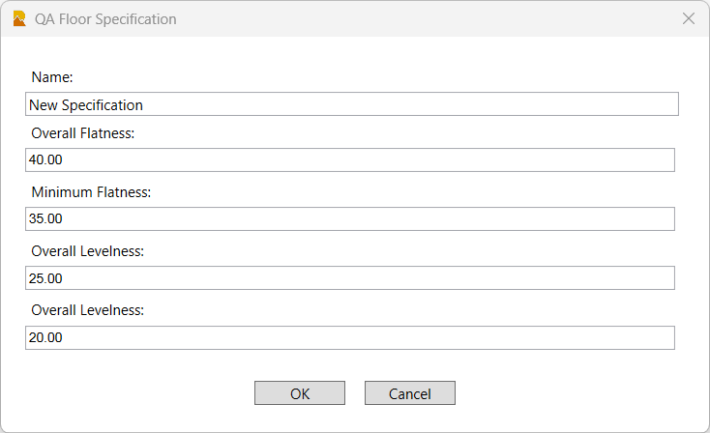
Task: Place cursor on the 25.00 value
Action: point(45,278)
